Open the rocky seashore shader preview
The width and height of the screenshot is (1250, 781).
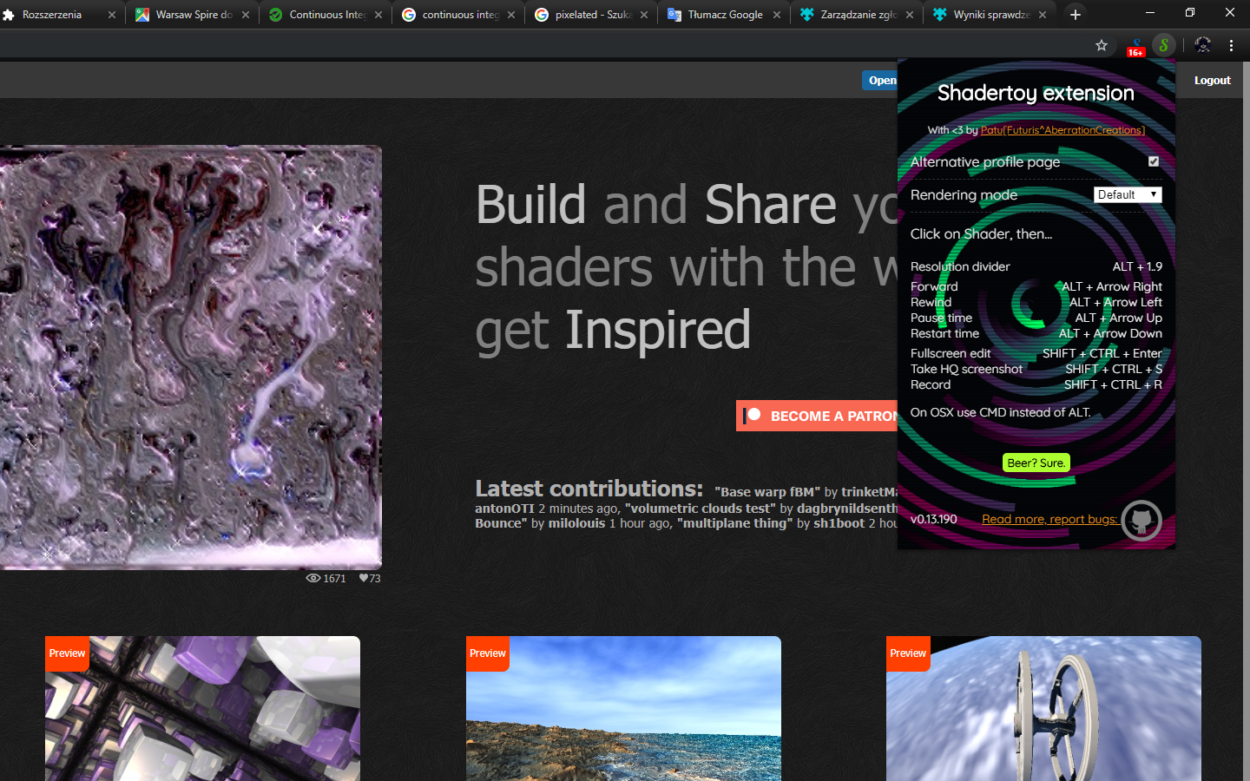[x=623, y=709]
